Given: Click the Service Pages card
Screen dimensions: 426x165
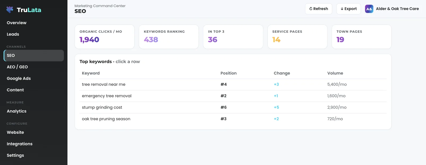Looking at the screenshot, I should 297,37.
